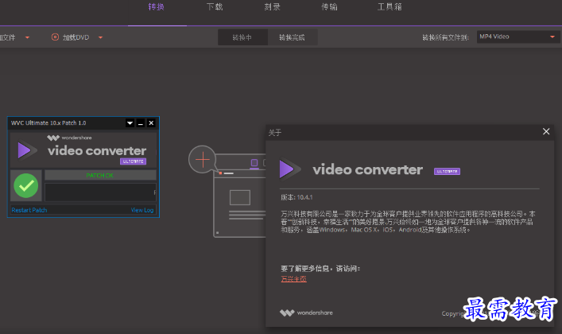
Task: Click the 要了解更多信息 text
Action: point(320,269)
